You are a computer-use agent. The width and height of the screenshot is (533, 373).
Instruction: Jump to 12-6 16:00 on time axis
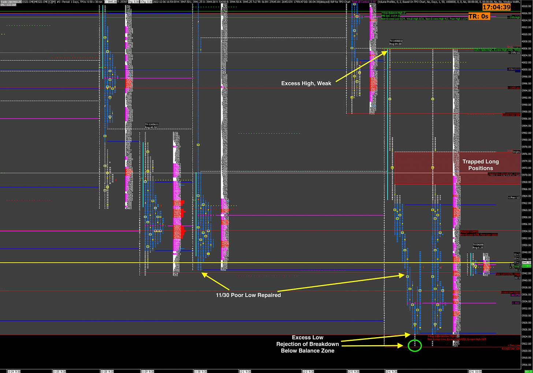[476, 371]
